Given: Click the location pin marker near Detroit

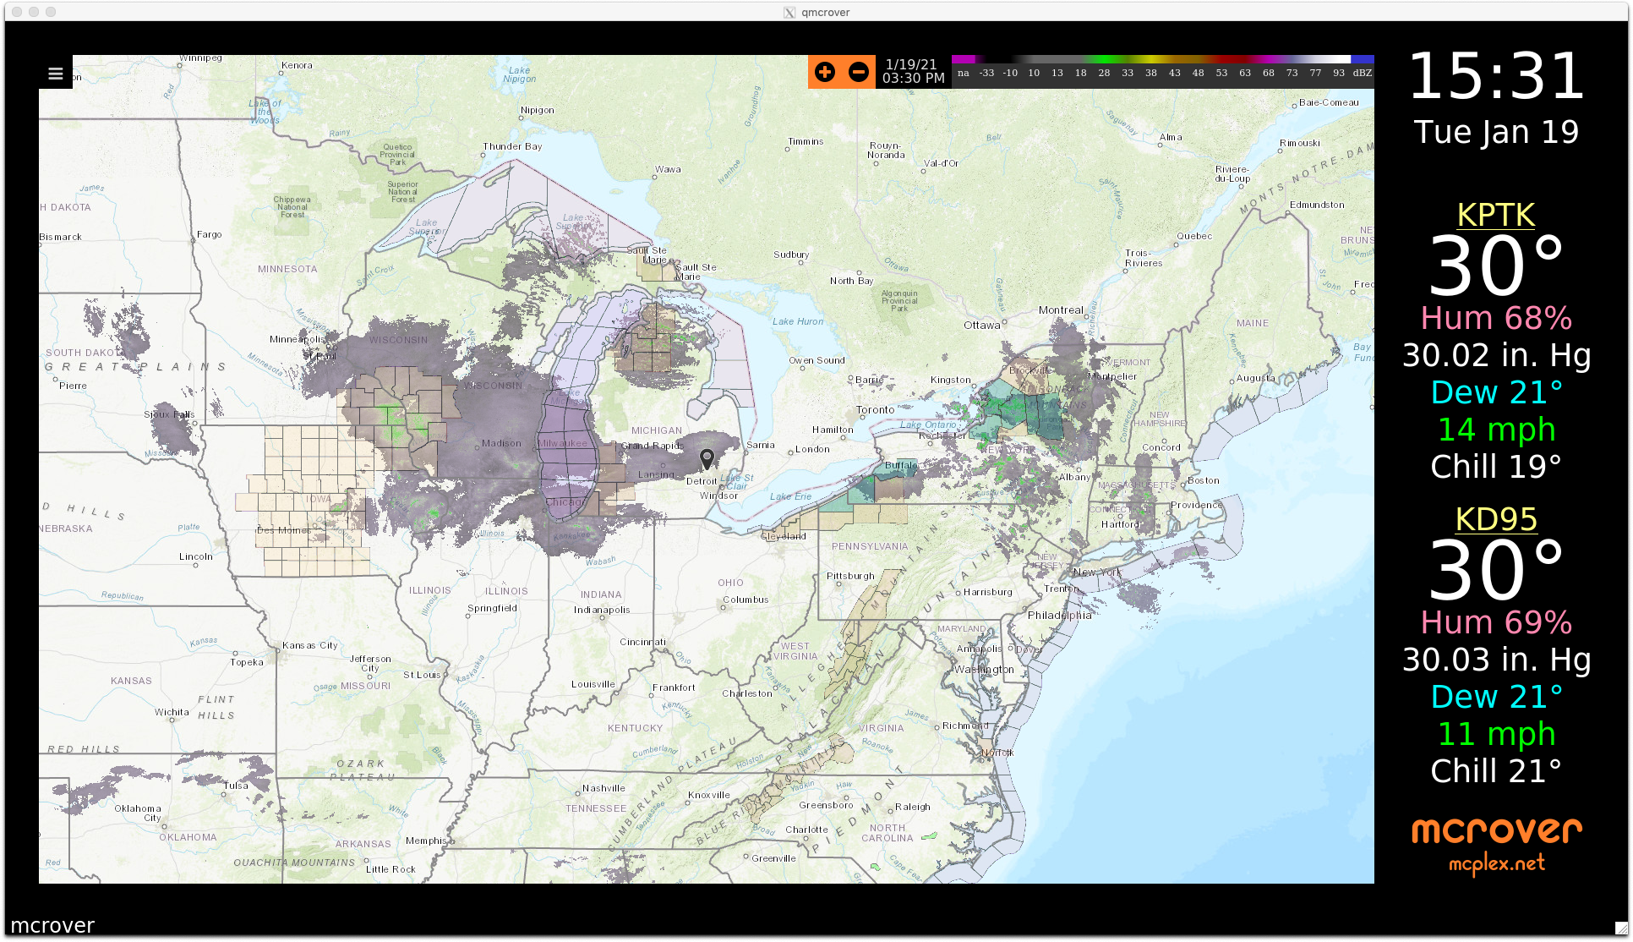Looking at the screenshot, I should pos(707,458).
